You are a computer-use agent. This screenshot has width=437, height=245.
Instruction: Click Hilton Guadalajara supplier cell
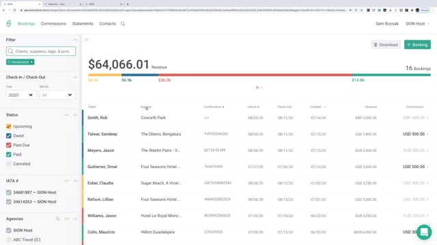[x=158, y=232]
